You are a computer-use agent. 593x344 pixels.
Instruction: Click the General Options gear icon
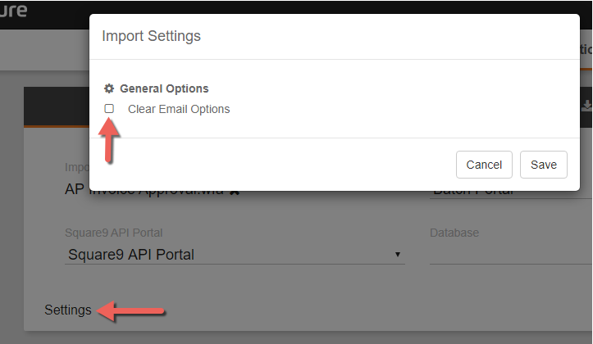(x=109, y=88)
